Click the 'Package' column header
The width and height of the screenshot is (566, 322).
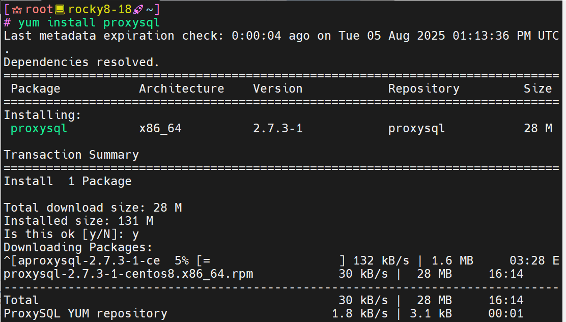(x=36, y=89)
